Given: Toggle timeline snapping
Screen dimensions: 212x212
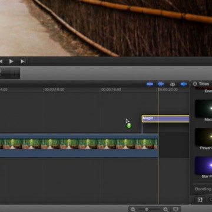Looking at the screenshot, I should pos(184,84).
